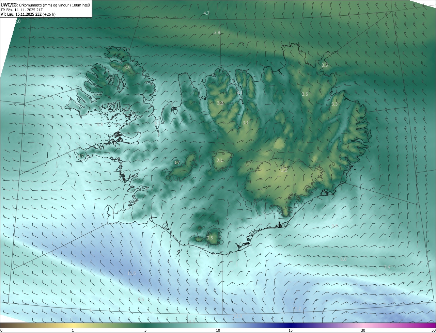This screenshot has height=333, width=436.
Task: Click the 3.7 value label on the map
Action: pyautogui.click(x=177, y=163)
